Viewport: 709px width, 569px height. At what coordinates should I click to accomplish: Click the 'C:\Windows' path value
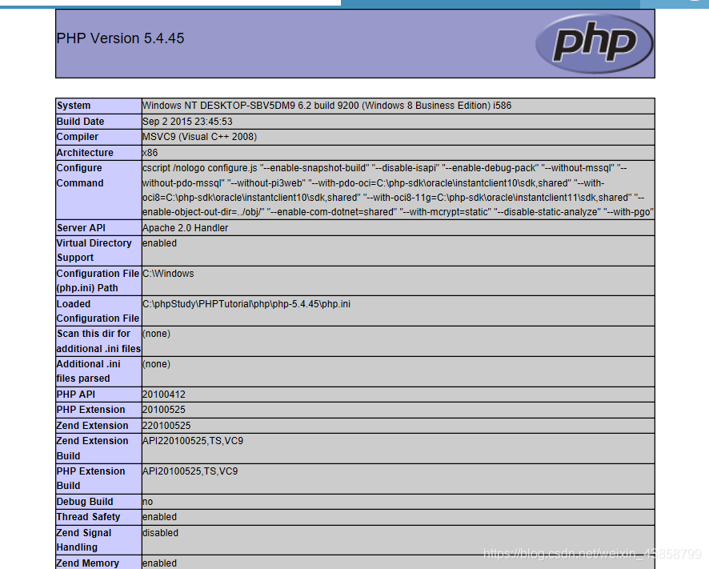(x=168, y=274)
